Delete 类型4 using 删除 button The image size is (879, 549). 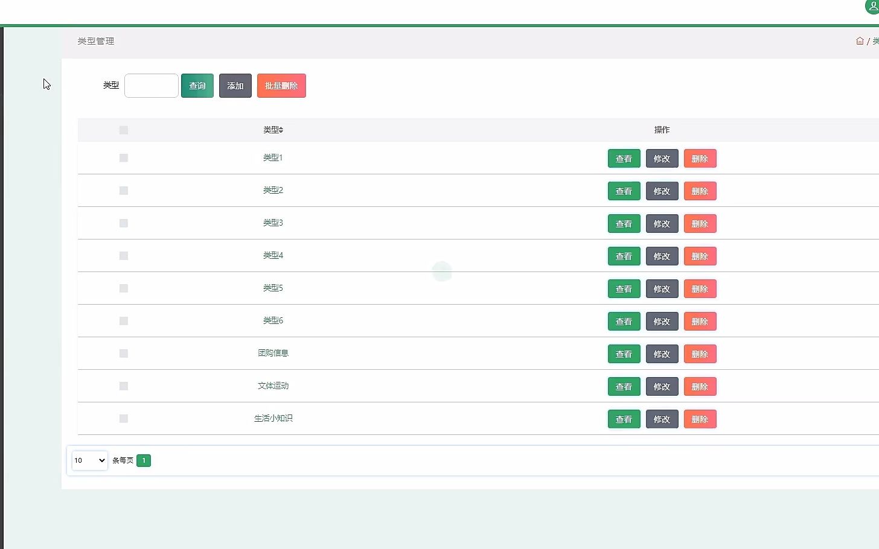click(700, 256)
